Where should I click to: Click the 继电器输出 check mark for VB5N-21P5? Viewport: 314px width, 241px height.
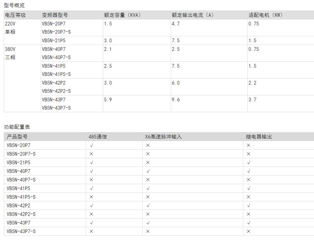point(249,162)
